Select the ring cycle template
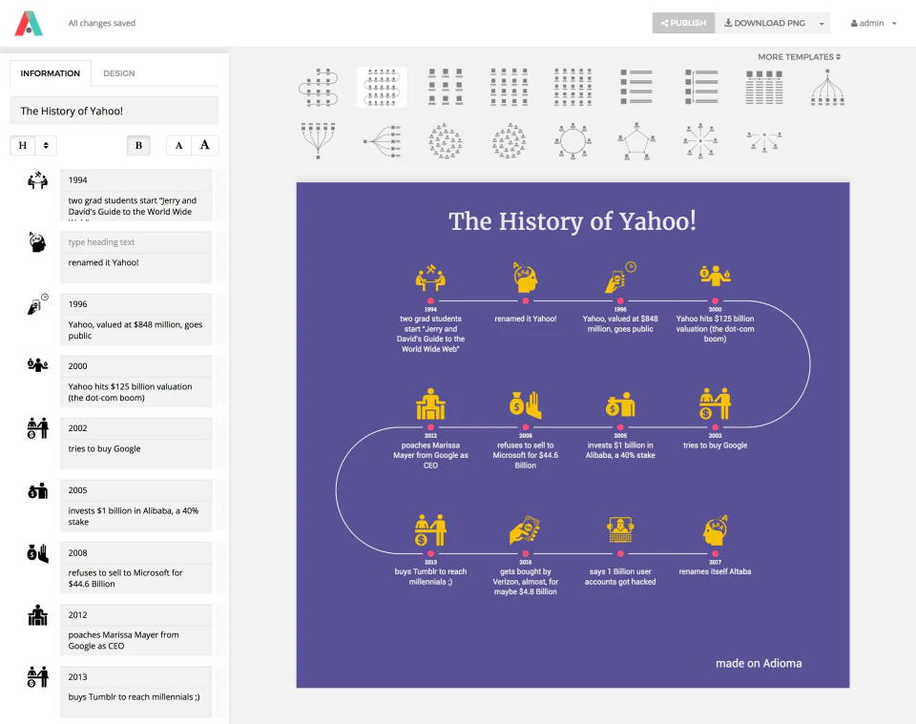 (x=572, y=141)
